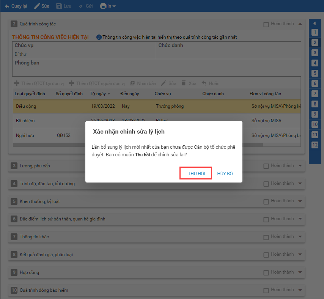Expand the Trình độ, đào tạo, bồi dưỡng section

(x=300, y=184)
